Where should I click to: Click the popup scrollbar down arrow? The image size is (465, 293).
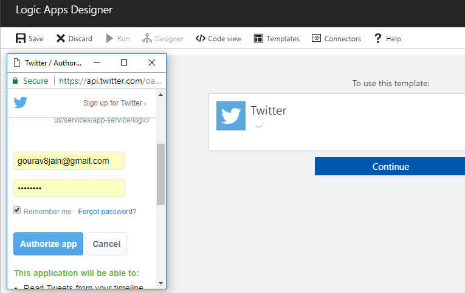pyautogui.click(x=160, y=283)
